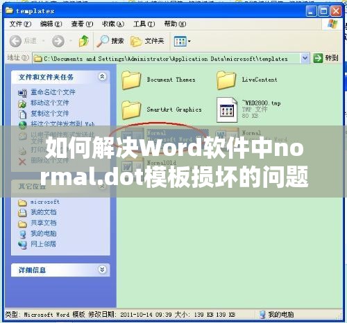
Task: Click the move file task icon
Action: tap(22, 103)
